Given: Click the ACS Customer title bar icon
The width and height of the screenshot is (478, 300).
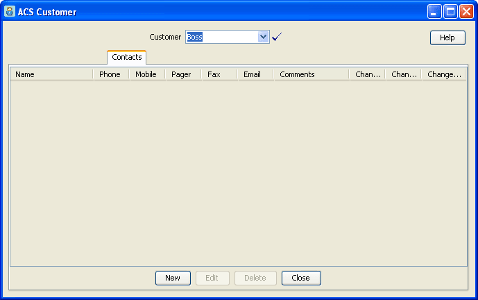Looking at the screenshot, I should pyautogui.click(x=10, y=12).
